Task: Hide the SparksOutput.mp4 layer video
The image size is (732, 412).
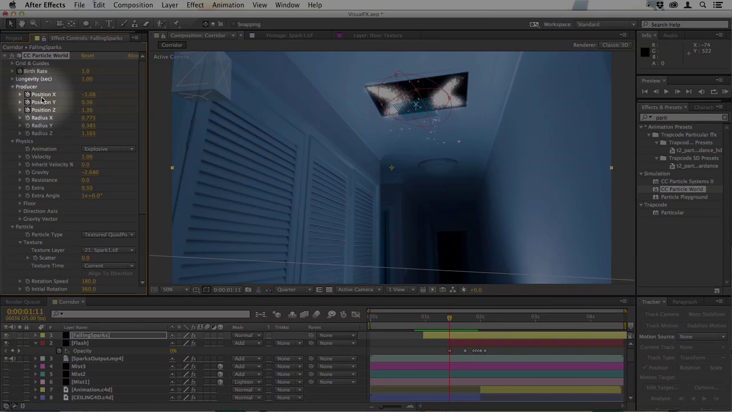Action: (x=6, y=359)
